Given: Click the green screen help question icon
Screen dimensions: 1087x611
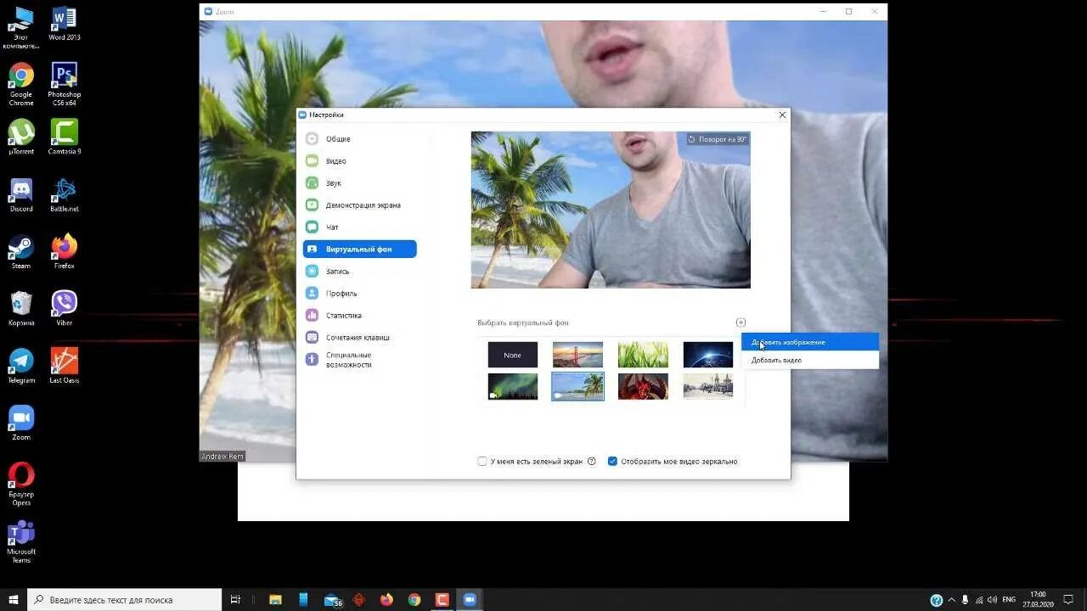Looking at the screenshot, I should pos(591,462).
